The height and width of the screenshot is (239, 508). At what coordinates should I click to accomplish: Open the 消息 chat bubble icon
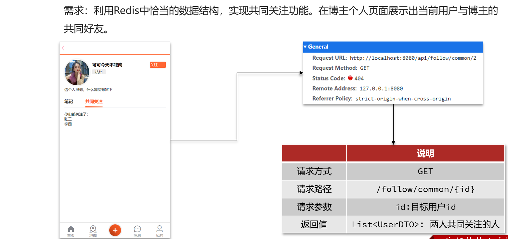tap(137, 229)
